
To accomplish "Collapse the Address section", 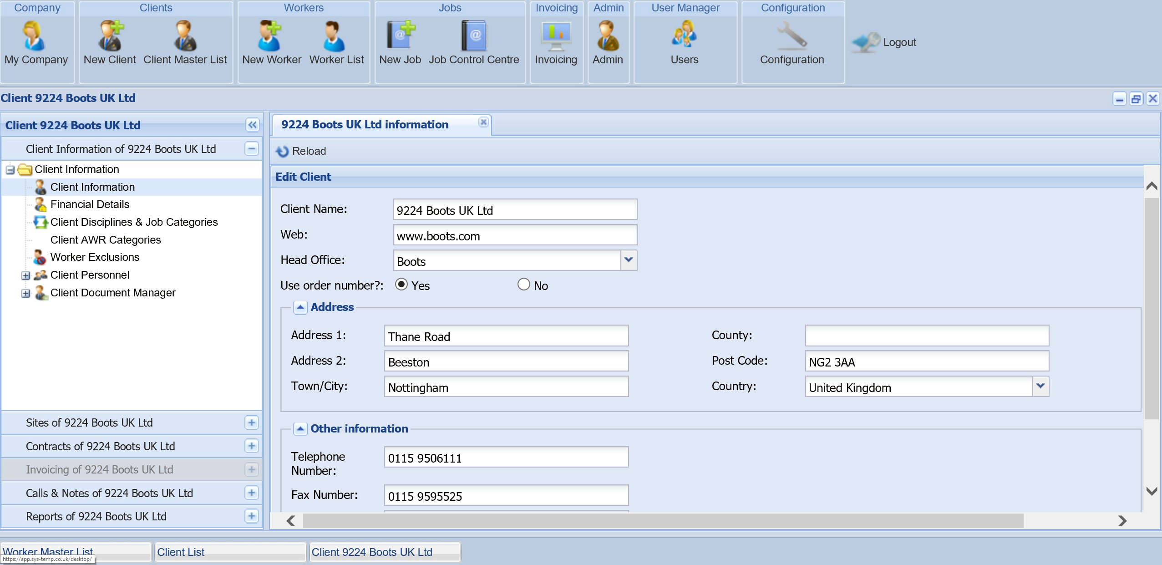I will [300, 307].
